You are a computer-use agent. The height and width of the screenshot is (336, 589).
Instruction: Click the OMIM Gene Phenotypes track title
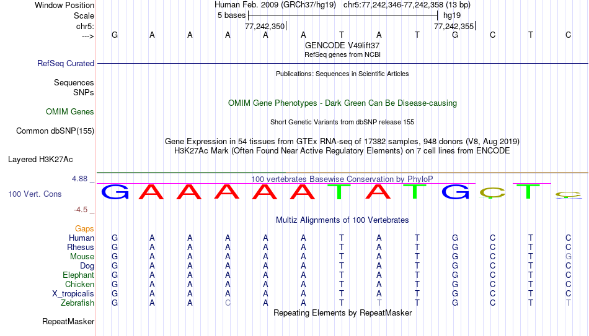[x=342, y=103]
